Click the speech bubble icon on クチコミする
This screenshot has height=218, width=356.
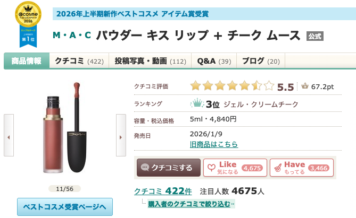coord(145,168)
